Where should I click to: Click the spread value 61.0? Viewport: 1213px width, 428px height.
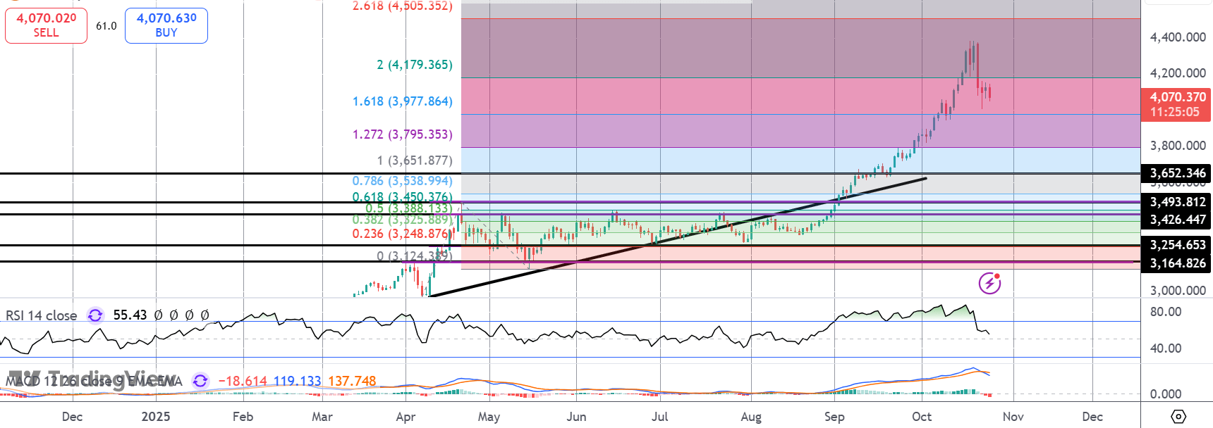106,26
